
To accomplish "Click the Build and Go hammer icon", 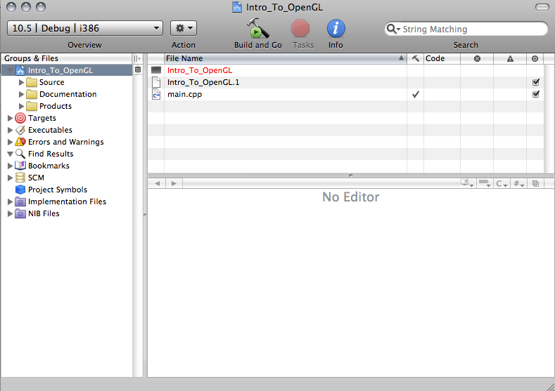I will coord(257,29).
